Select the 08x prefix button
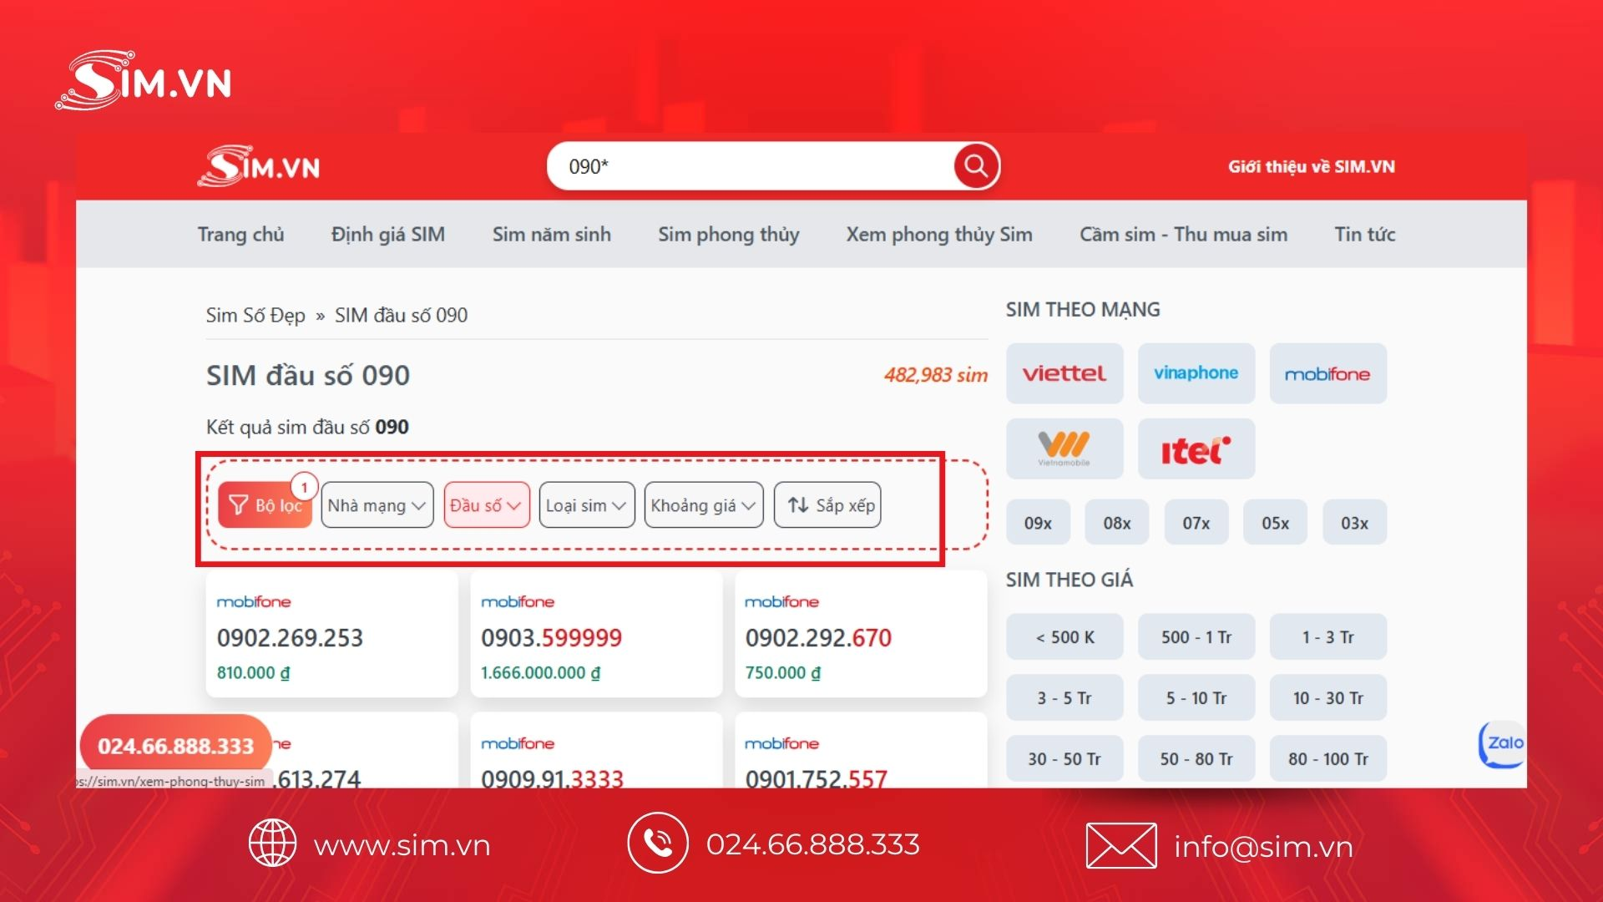1603x902 pixels. [x=1117, y=523]
